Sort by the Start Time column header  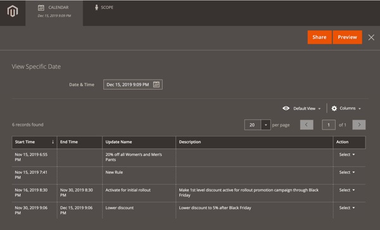click(34, 142)
